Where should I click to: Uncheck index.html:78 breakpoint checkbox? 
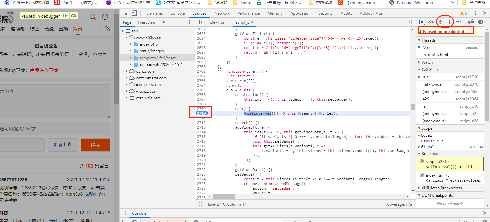click(x=422, y=175)
